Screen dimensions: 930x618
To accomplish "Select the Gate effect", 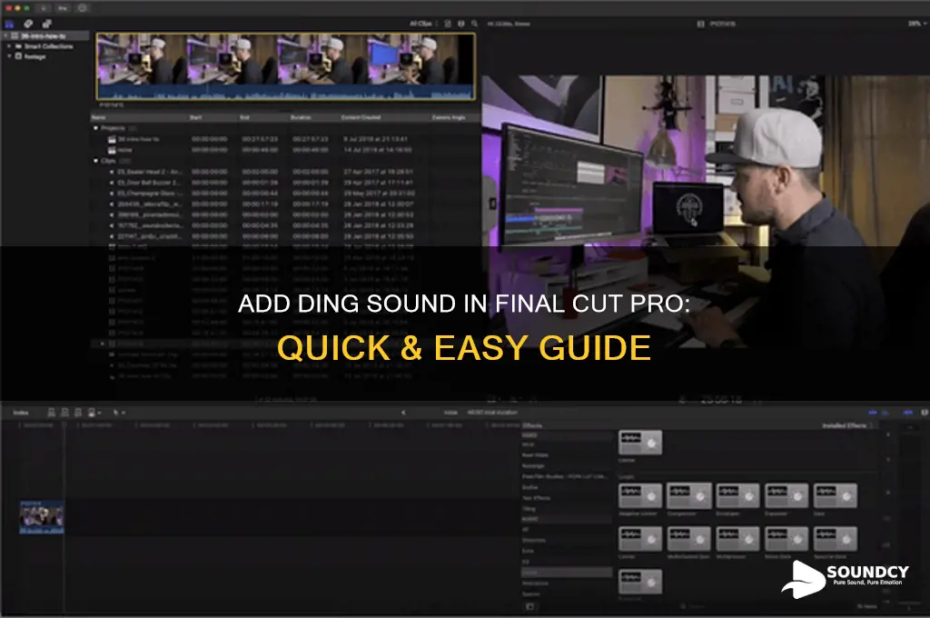I will coord(836,495).
